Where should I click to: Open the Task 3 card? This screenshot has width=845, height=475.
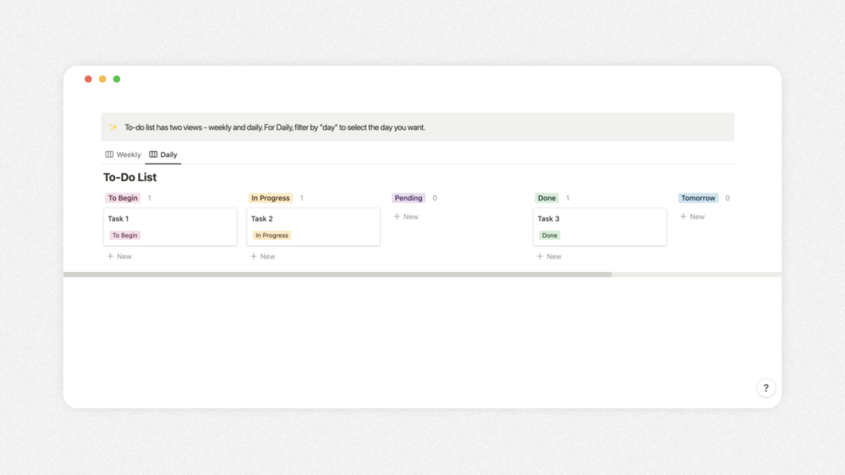click(599, 220)
